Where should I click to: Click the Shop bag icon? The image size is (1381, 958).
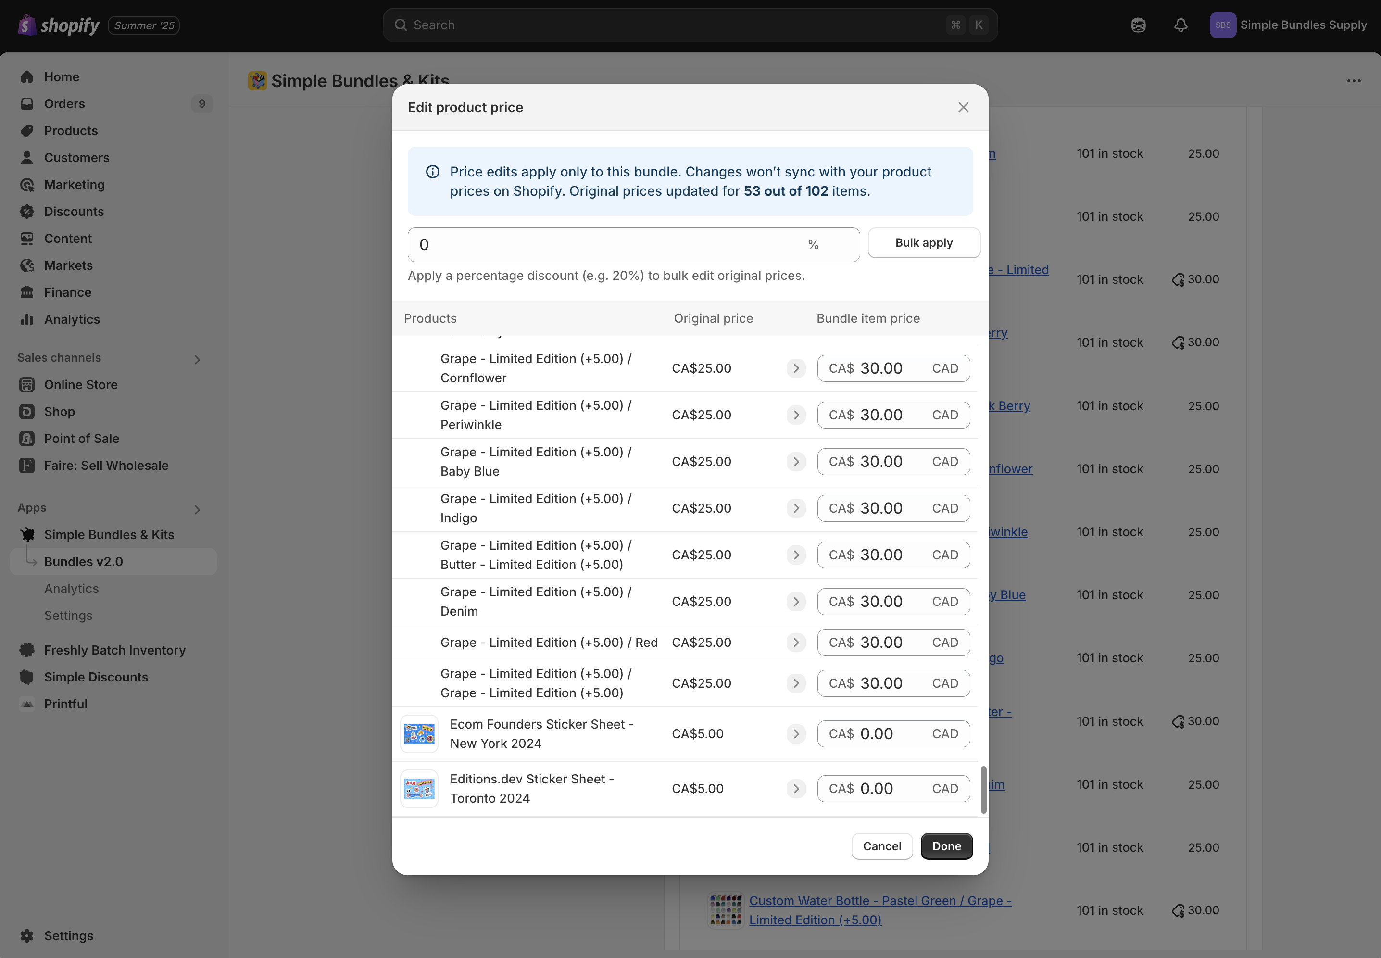click(x=27, y=412)
